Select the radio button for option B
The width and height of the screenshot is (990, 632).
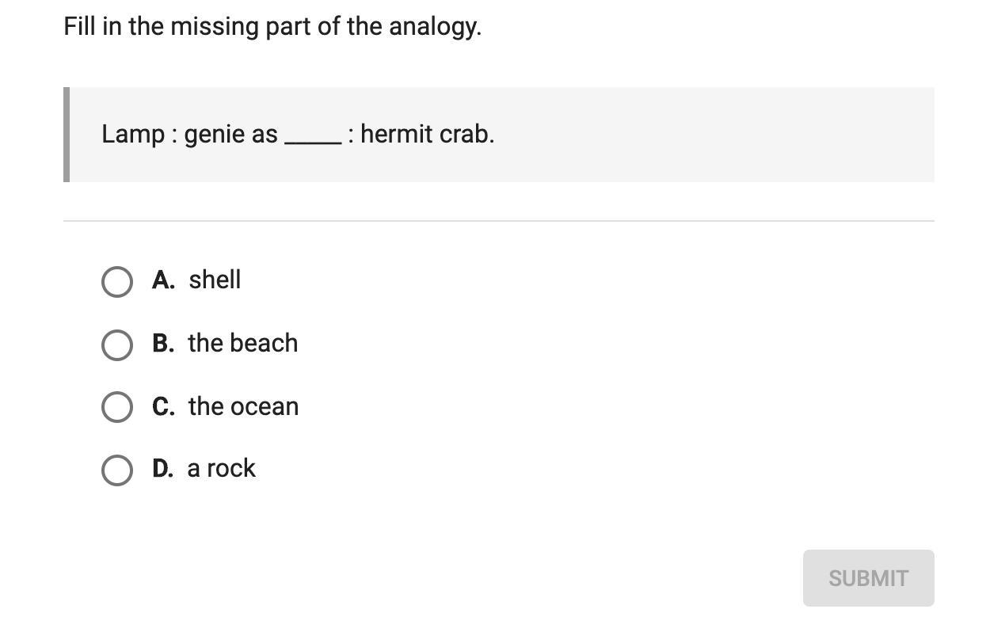click(117, 345)
